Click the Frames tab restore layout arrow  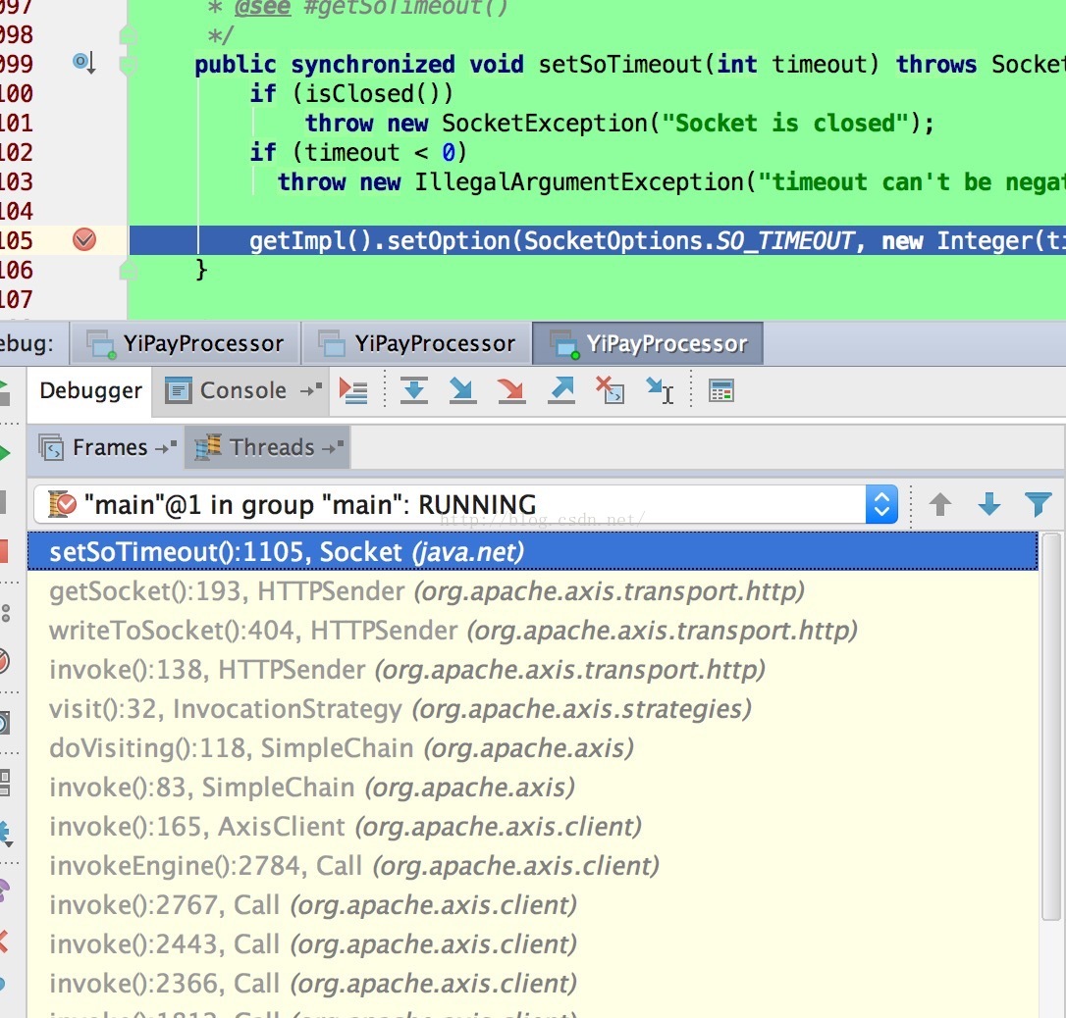pyautogui.click(x=165, y=447)
